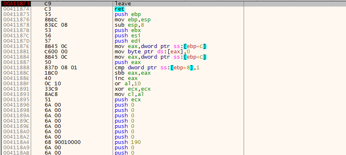The image size is (346, 155).
Task: Click opcode bytes 1BC0
Action: [x=51, y=73]
